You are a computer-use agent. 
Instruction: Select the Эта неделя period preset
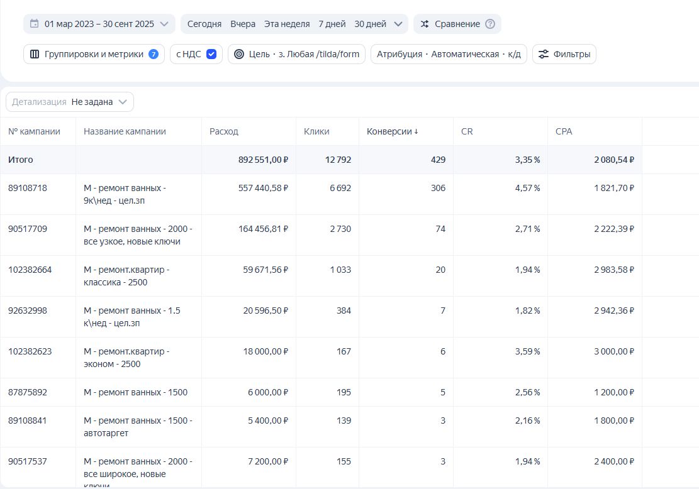click(287, 24)
